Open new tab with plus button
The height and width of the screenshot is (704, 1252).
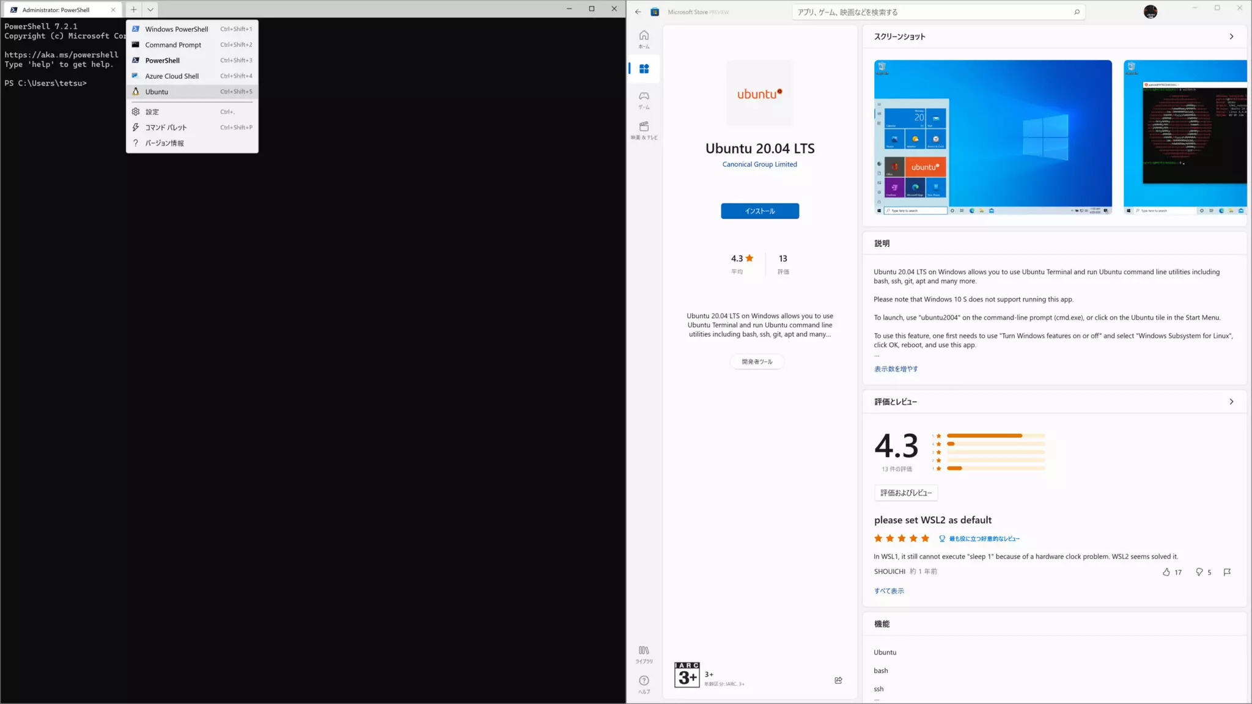point(133,9)
